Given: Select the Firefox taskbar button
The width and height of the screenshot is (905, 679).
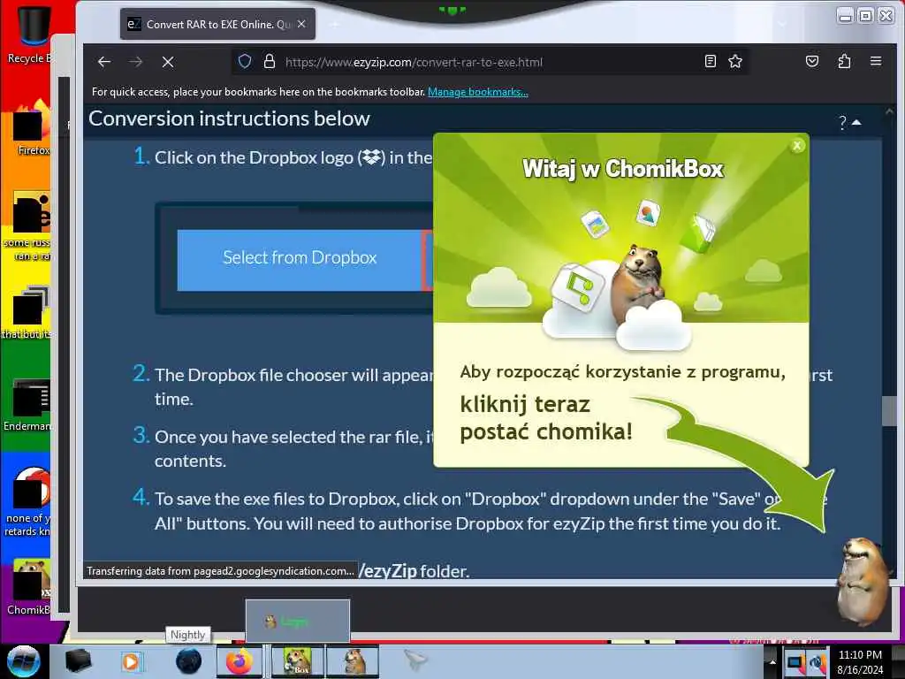Looking at the screenshot, I should tap(240, 661).
